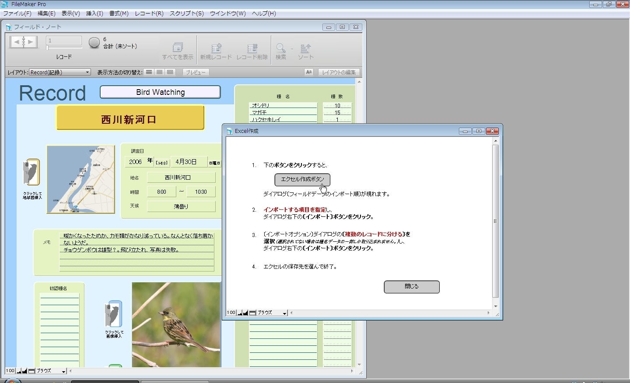Open the 編集(E) menu
The image size is (630, 383).
(46, 14)
